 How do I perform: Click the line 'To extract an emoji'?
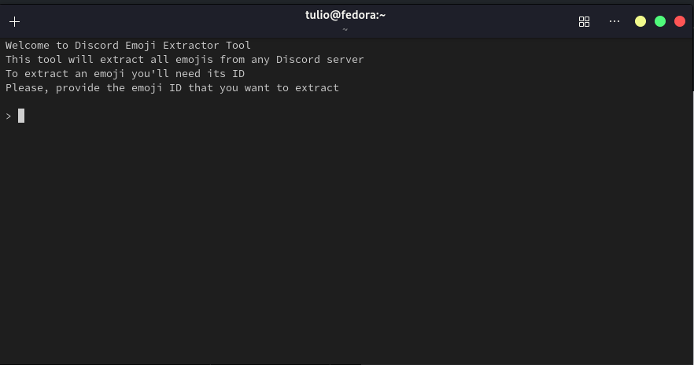pyautogui.click(x=65, y=73)
